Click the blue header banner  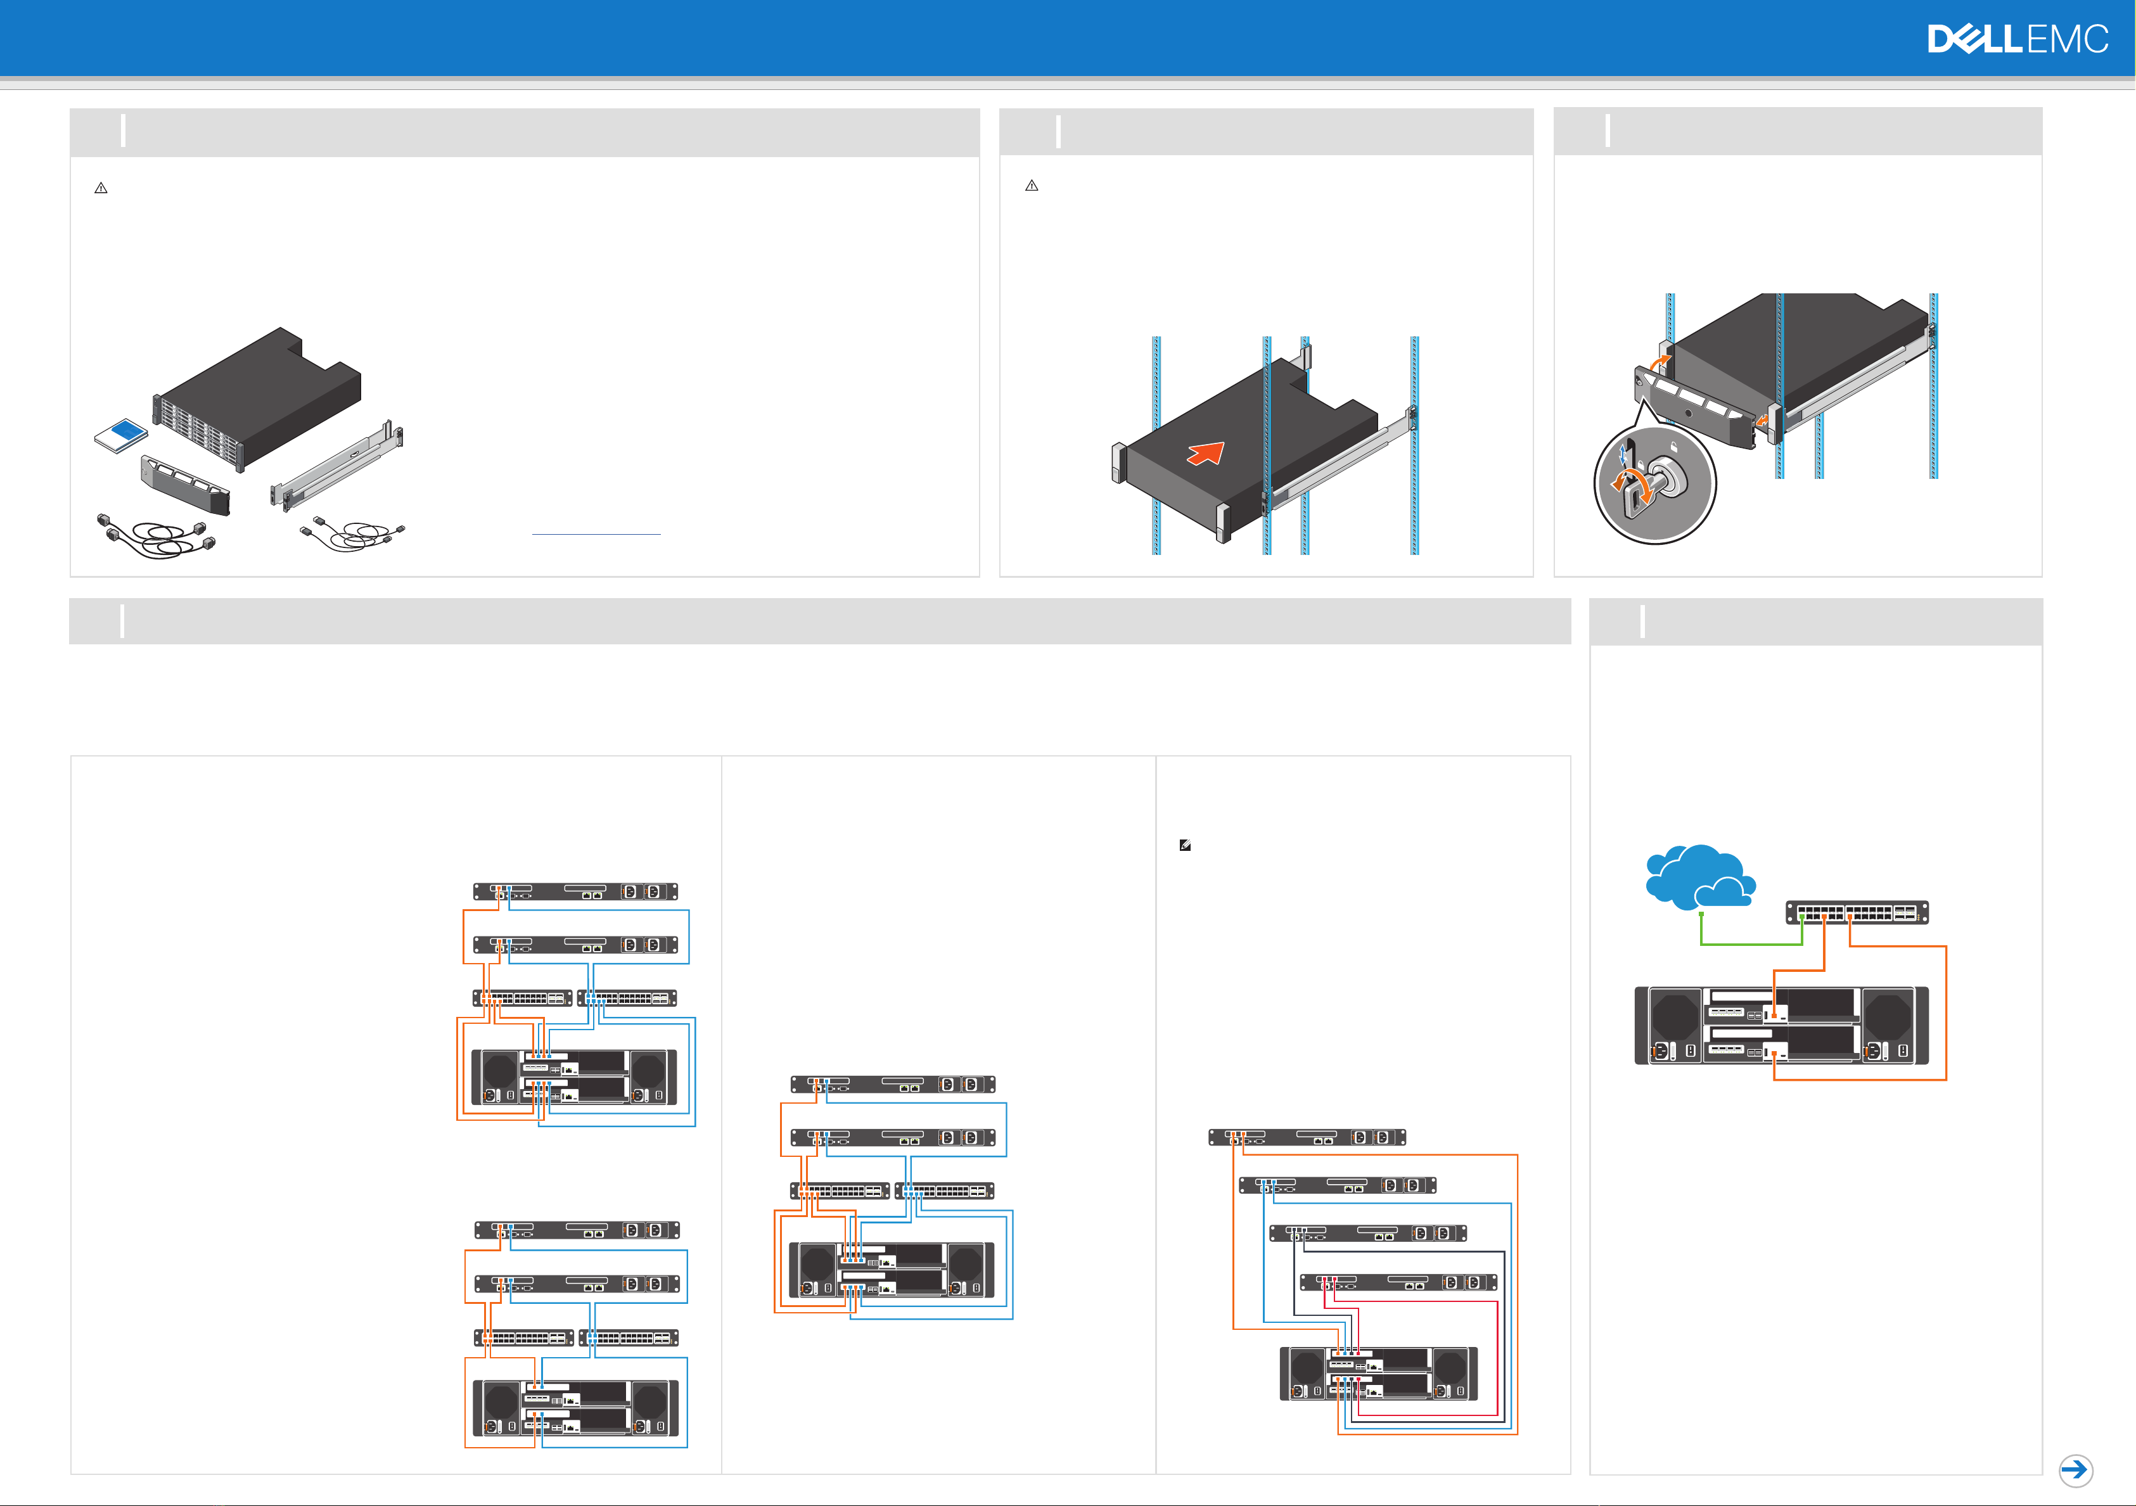(1068, 38)
